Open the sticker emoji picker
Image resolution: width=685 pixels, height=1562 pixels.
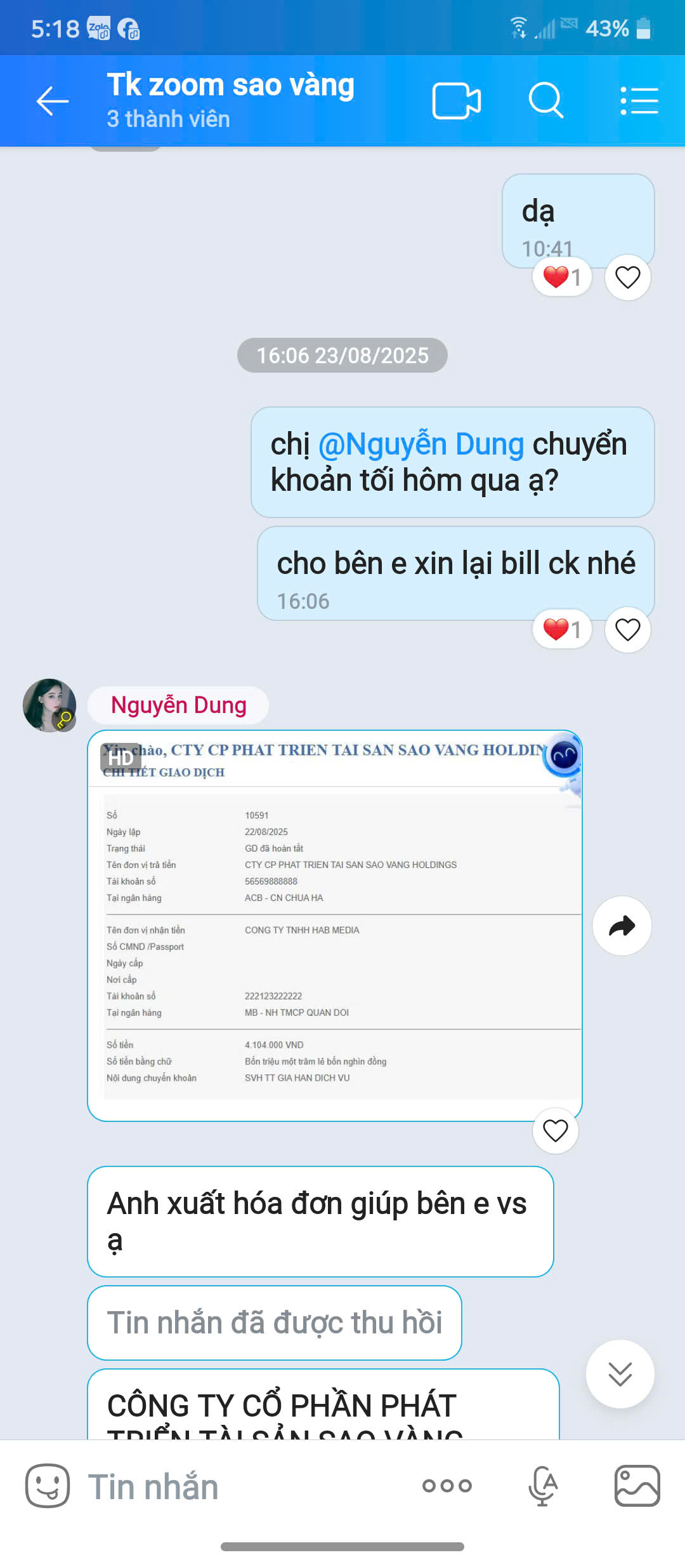[x=47, y=1486]
